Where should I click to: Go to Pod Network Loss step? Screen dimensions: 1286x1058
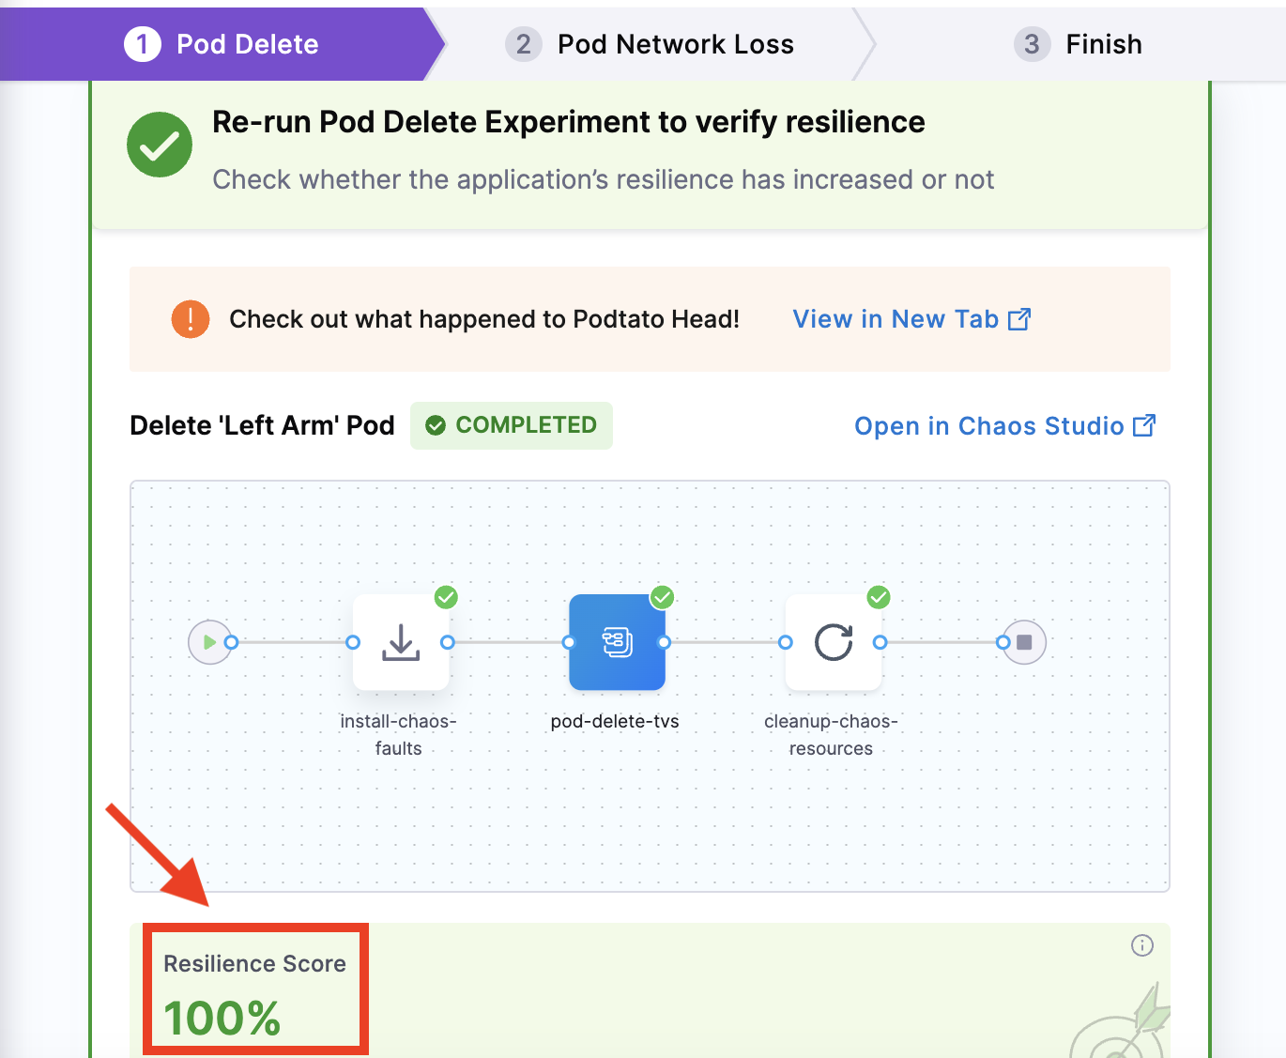(675, 44)
